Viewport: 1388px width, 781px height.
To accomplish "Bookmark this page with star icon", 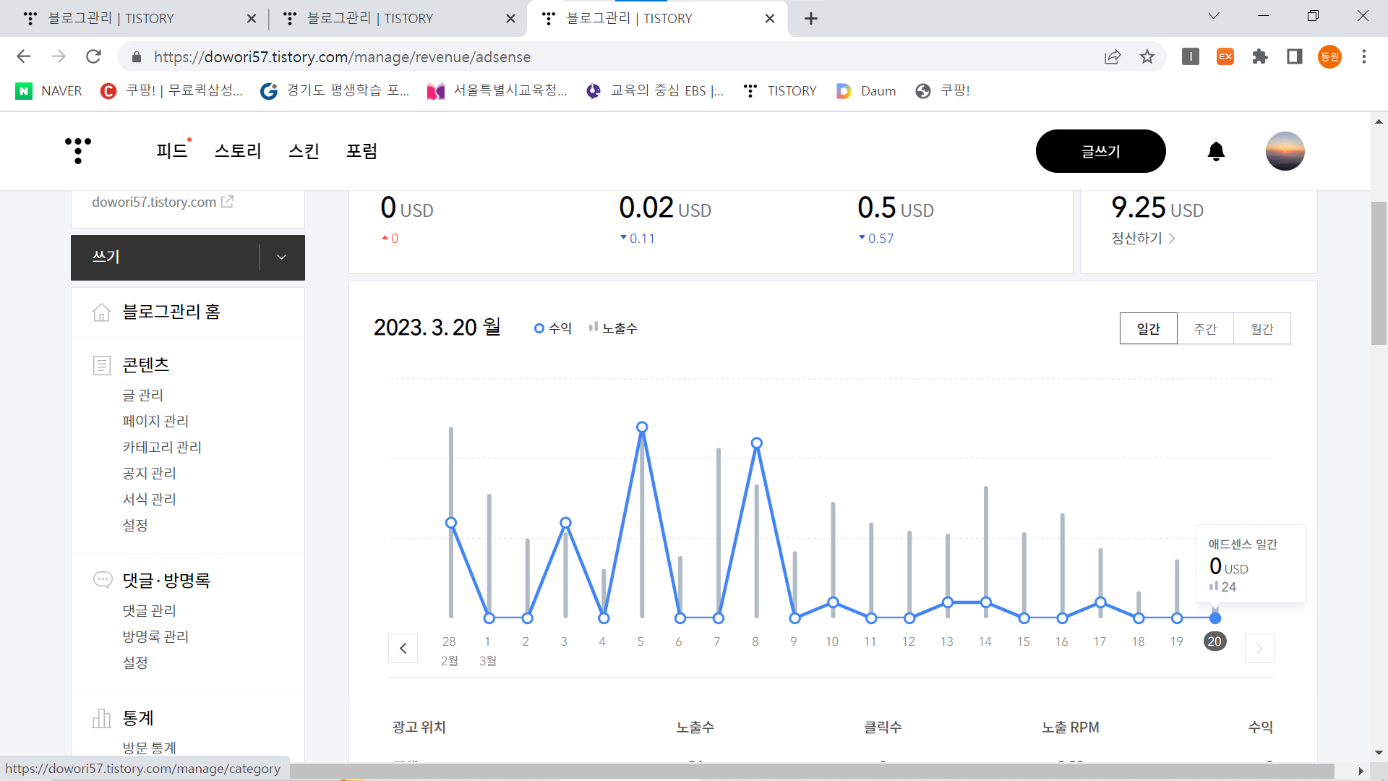I will click(1147, 56).
